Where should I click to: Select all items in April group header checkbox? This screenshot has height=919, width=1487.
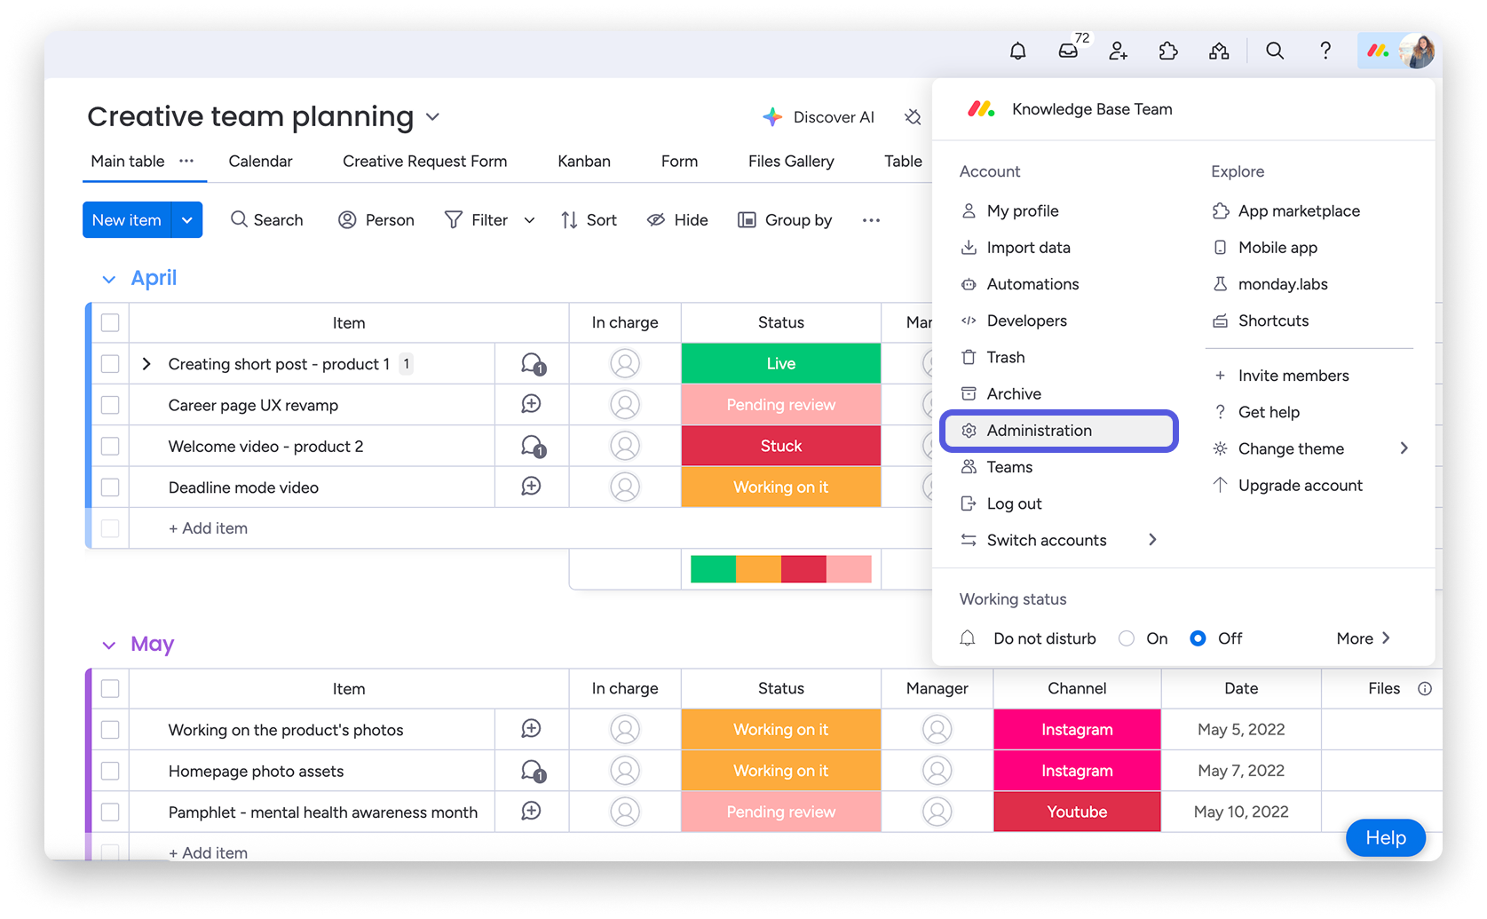tap(110, 322)
